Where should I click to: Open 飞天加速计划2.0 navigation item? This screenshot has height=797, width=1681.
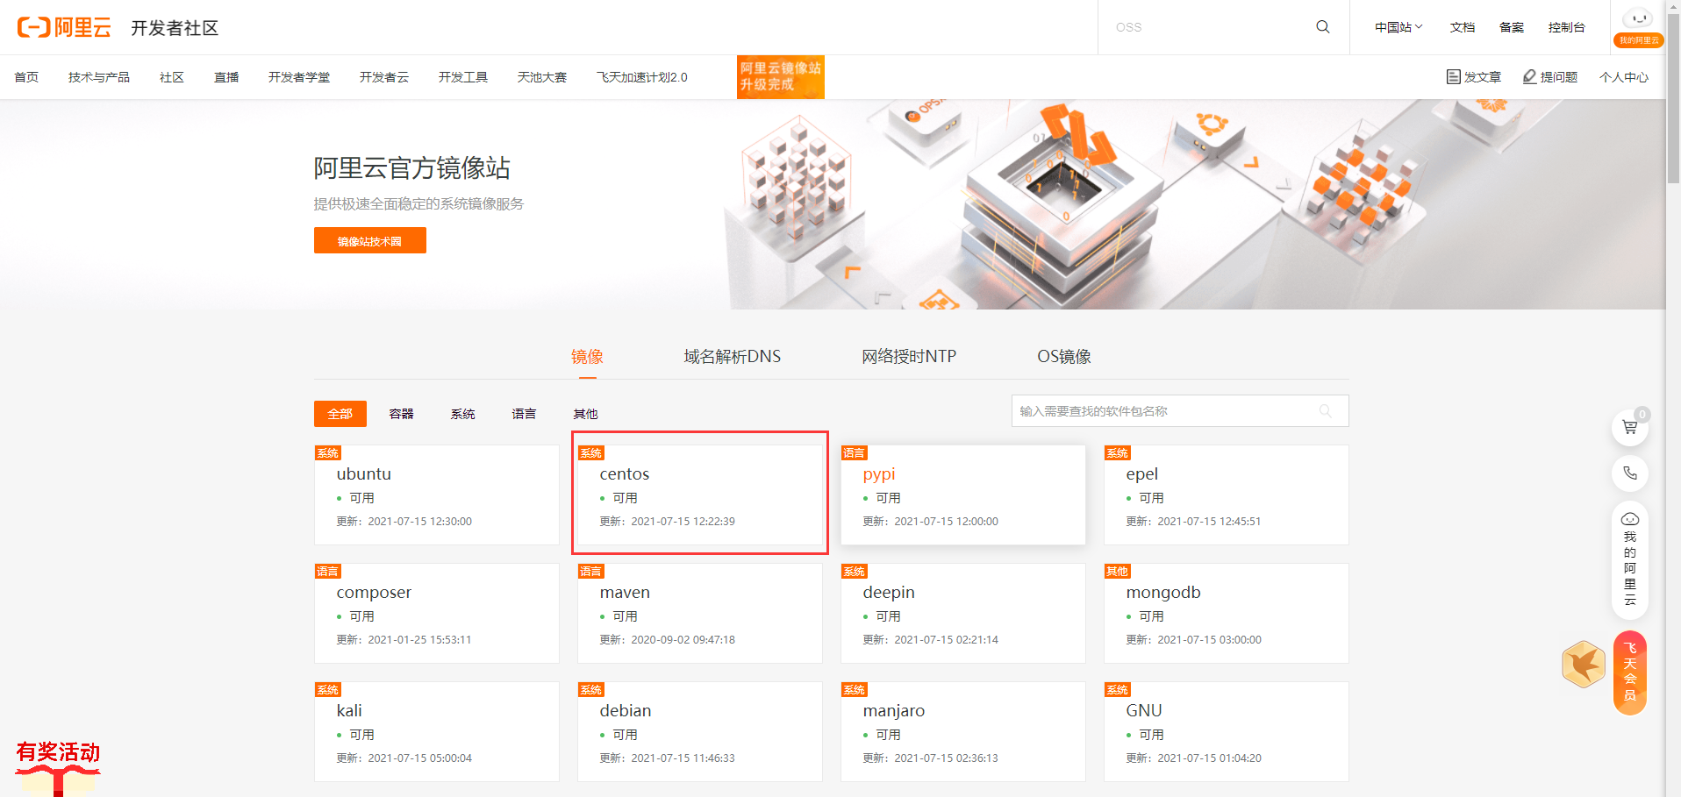(642, 77)
